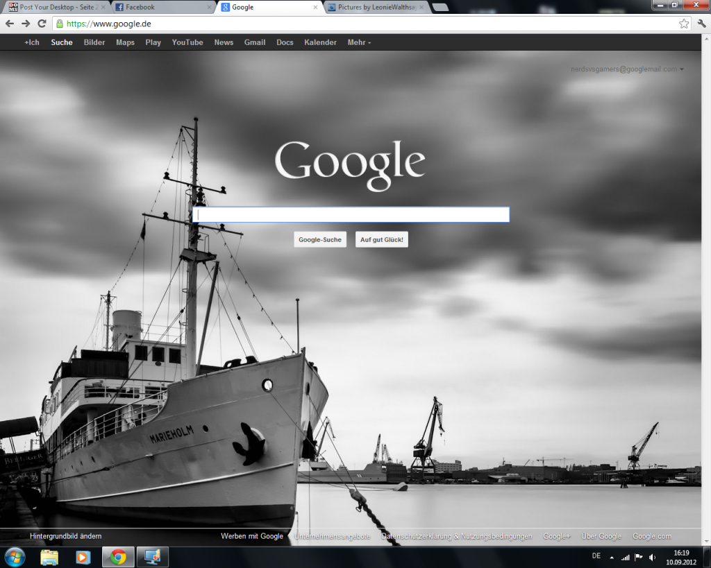Viewport: 711px width, 568px height.
Task: Open Bilder in the Google bar
Action: click(94, 42)
